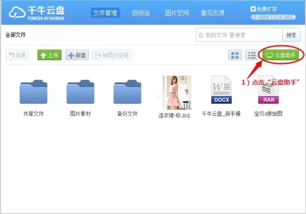Switch to grid thumbnail view
Screen dimensions: 306x214
pyautogui.click(x=235, y=55)
